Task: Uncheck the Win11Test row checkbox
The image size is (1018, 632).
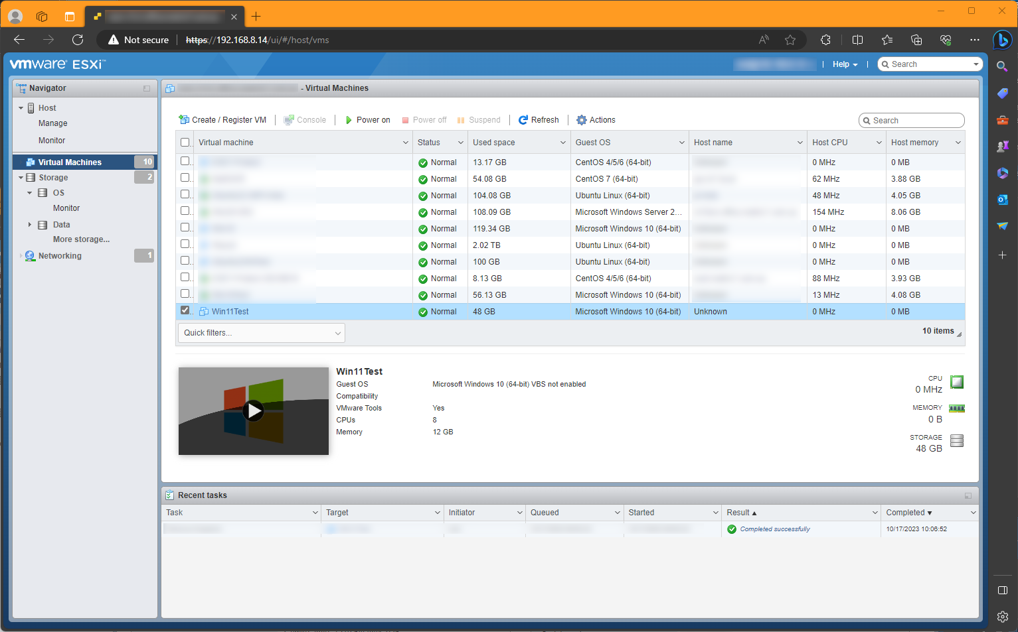Action: pyautogui.click(x=185, y=309)
